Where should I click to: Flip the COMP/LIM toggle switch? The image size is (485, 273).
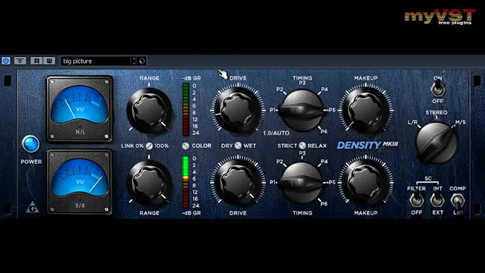point(458,201)
